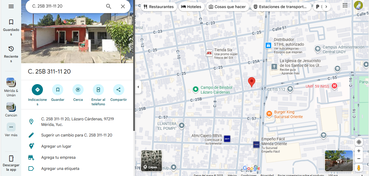Screen dimensions: 369x176
Task: Open the Street View thumbnail
Action: [339, 161]
